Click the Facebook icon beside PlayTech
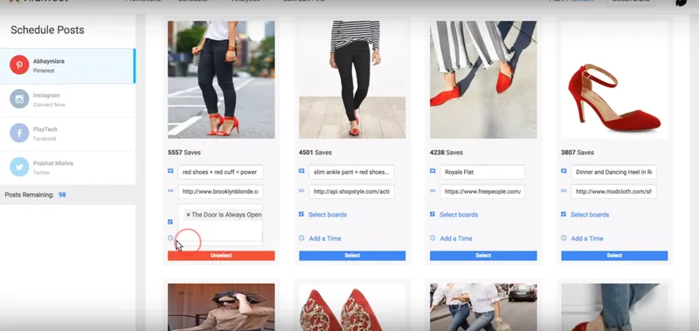 pos(19,133)
